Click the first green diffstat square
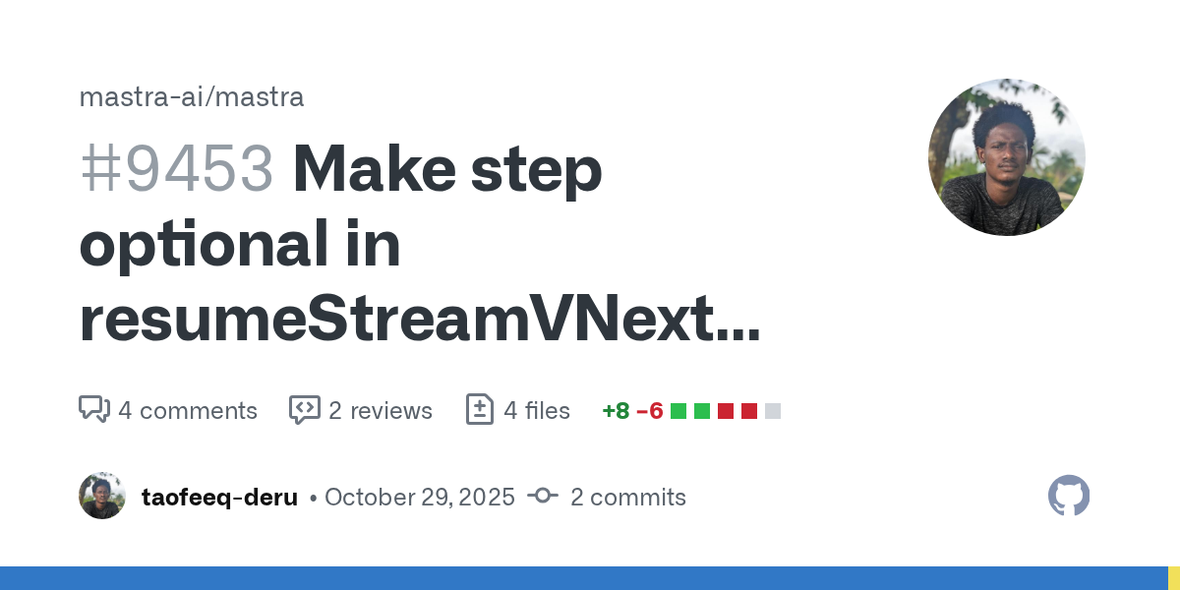 678,411
